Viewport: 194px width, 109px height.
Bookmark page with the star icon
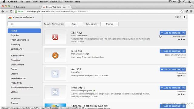click(x=182, y=12)
